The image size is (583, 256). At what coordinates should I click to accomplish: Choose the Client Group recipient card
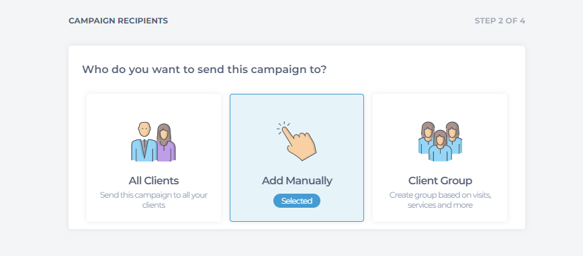point(440,157)
